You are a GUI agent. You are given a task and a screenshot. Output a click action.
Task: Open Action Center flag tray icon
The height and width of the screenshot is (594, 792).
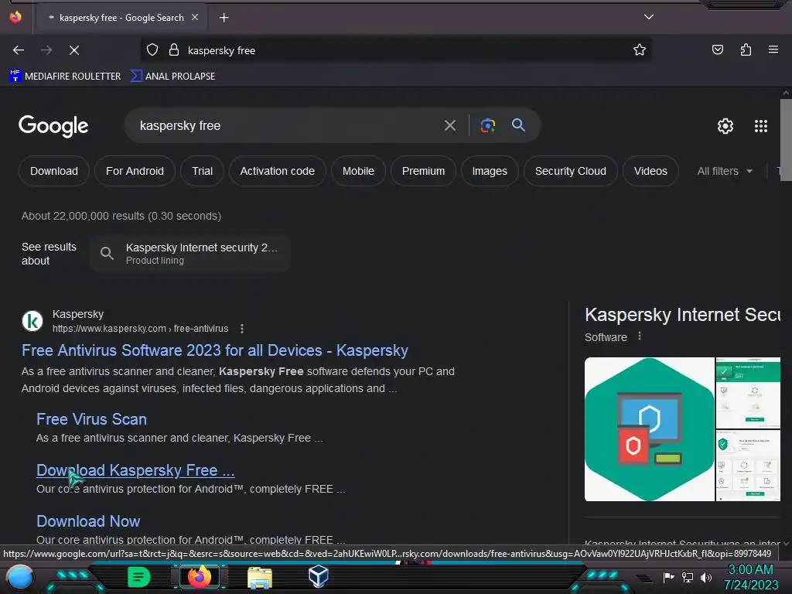668,577
